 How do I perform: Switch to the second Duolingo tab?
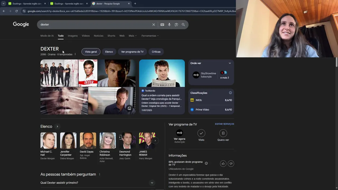69,4
